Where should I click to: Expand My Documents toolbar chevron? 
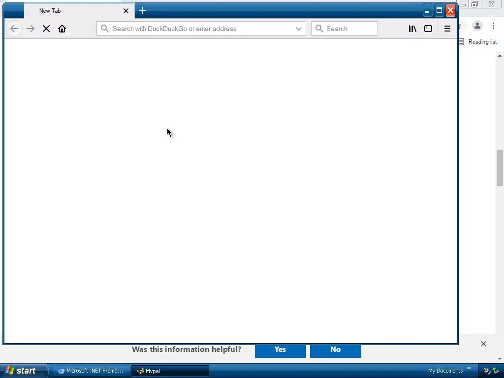[x=469, y=368]
